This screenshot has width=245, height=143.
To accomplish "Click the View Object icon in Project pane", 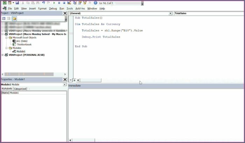I will tap(9, 18).
